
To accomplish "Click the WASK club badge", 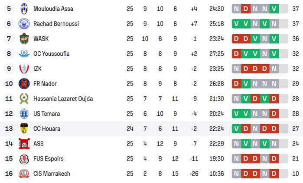I will (24, 39).
